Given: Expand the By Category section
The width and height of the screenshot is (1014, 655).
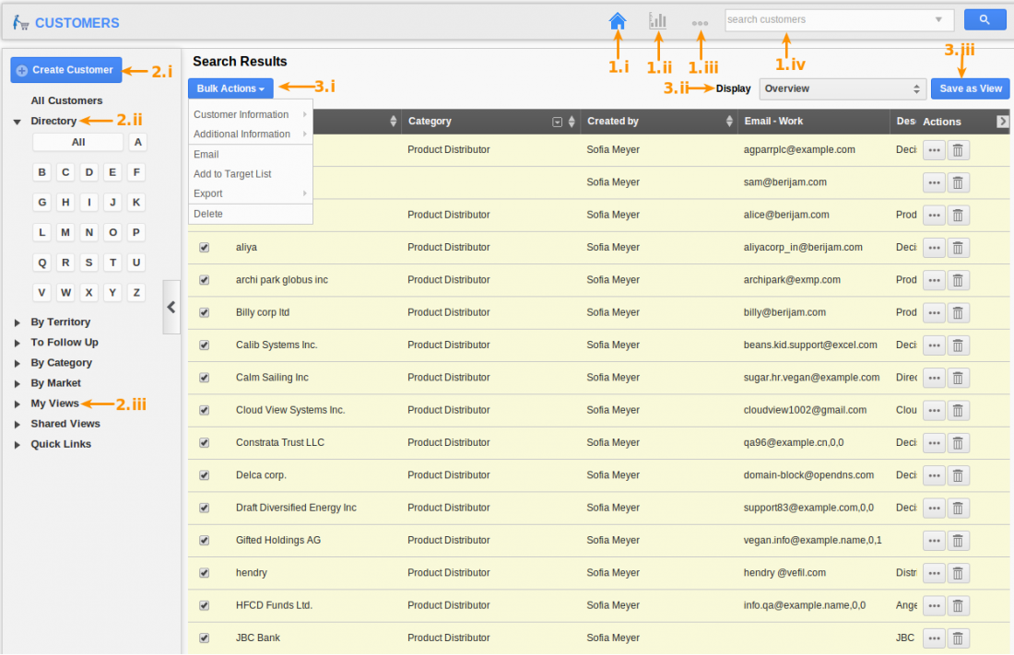Looking at the screenshot, I should tap(18, 363).
